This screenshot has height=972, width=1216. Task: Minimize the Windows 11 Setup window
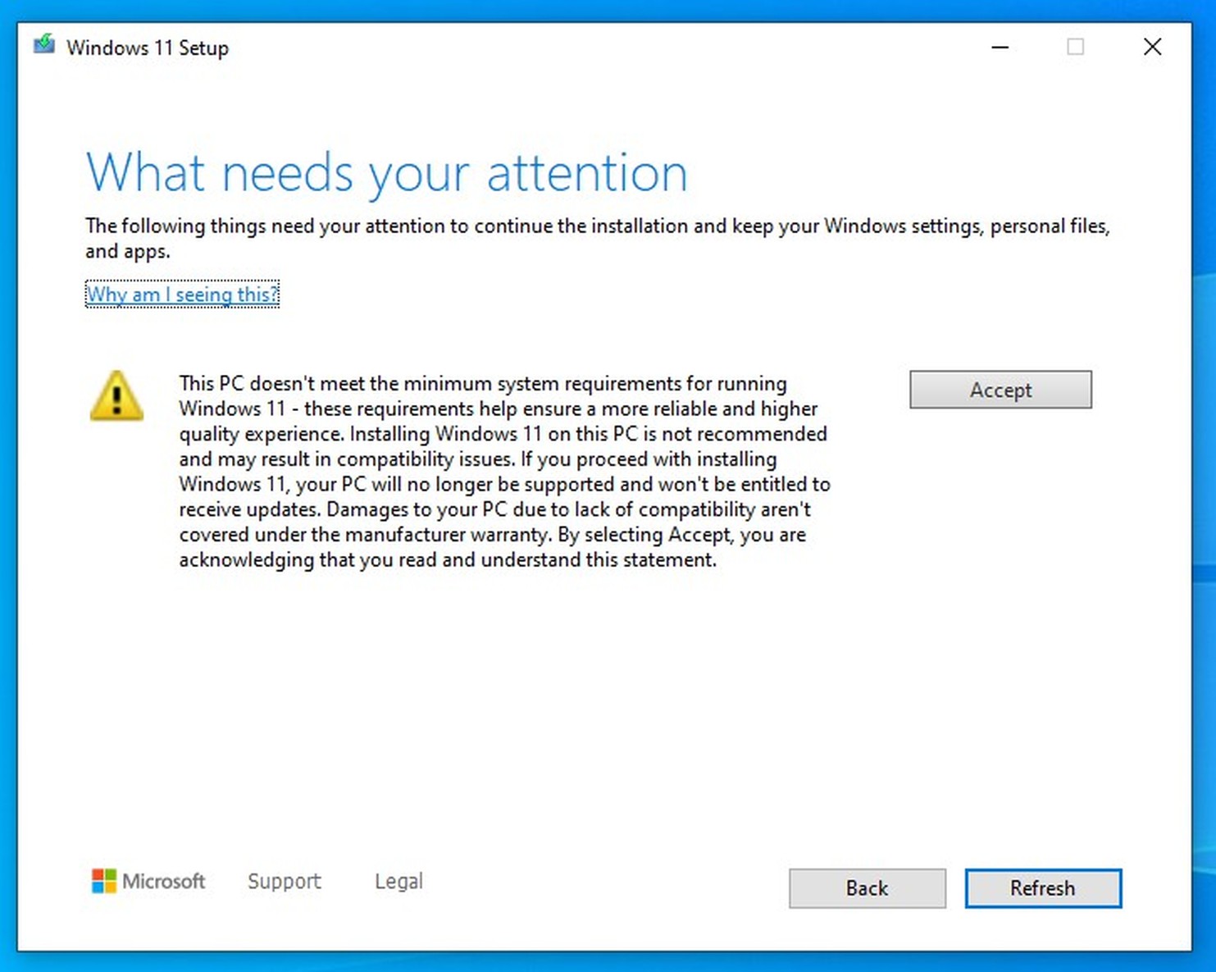1000,47
